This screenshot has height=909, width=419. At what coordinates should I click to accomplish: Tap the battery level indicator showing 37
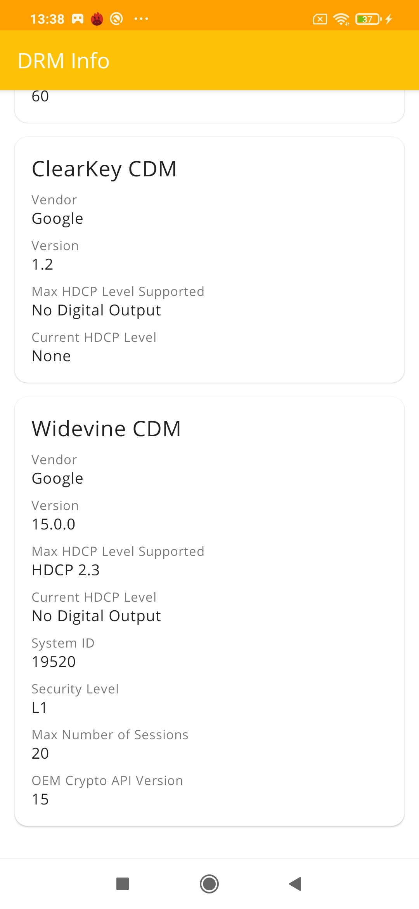pyautogui.click(x=368, y=19)
